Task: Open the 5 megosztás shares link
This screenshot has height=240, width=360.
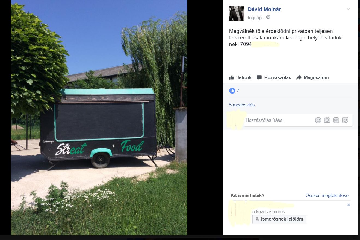Action: click(242, 105)
